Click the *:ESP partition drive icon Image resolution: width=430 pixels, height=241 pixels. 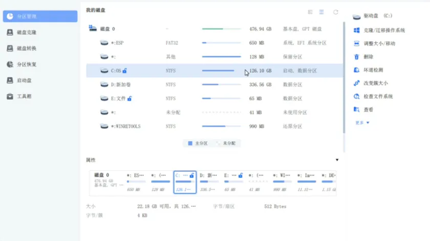click(x=104, y=42)
